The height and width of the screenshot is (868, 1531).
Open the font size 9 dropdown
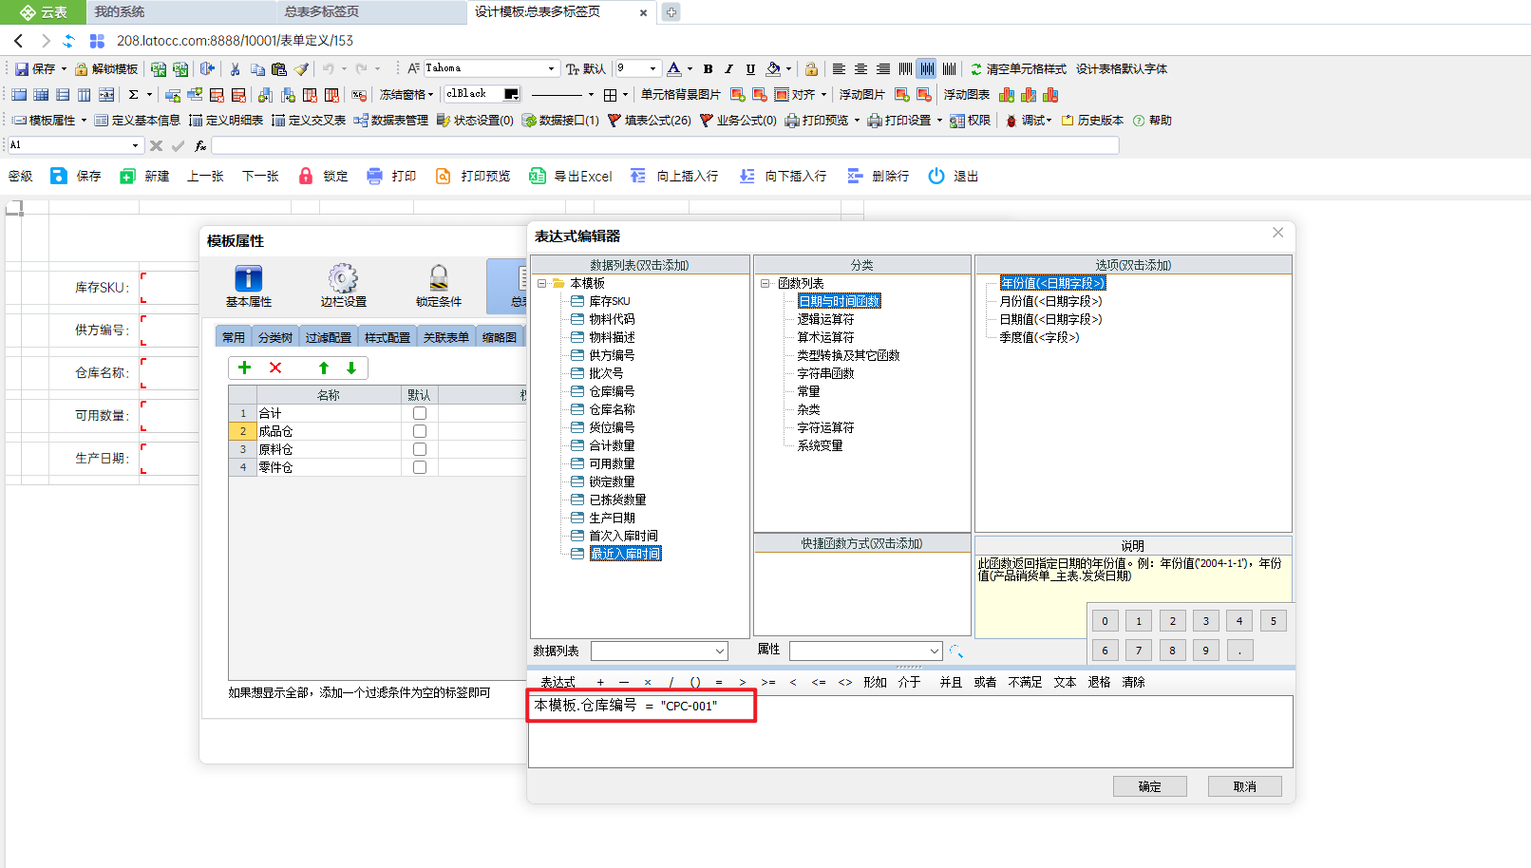click(x=652, y=68)
